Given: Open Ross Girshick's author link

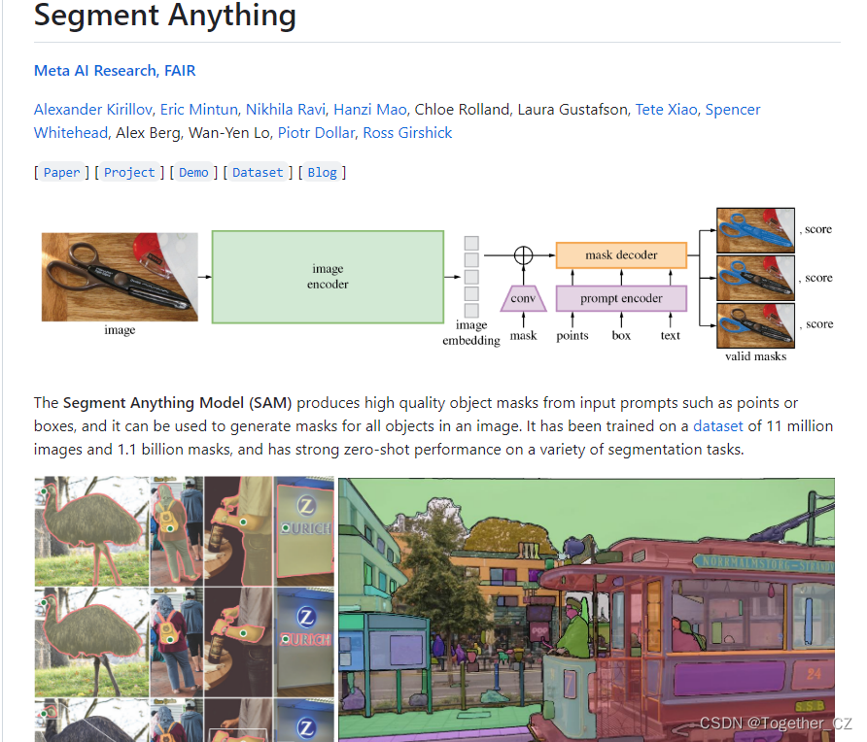Looking at the screenshot, I should pos(407,133).
